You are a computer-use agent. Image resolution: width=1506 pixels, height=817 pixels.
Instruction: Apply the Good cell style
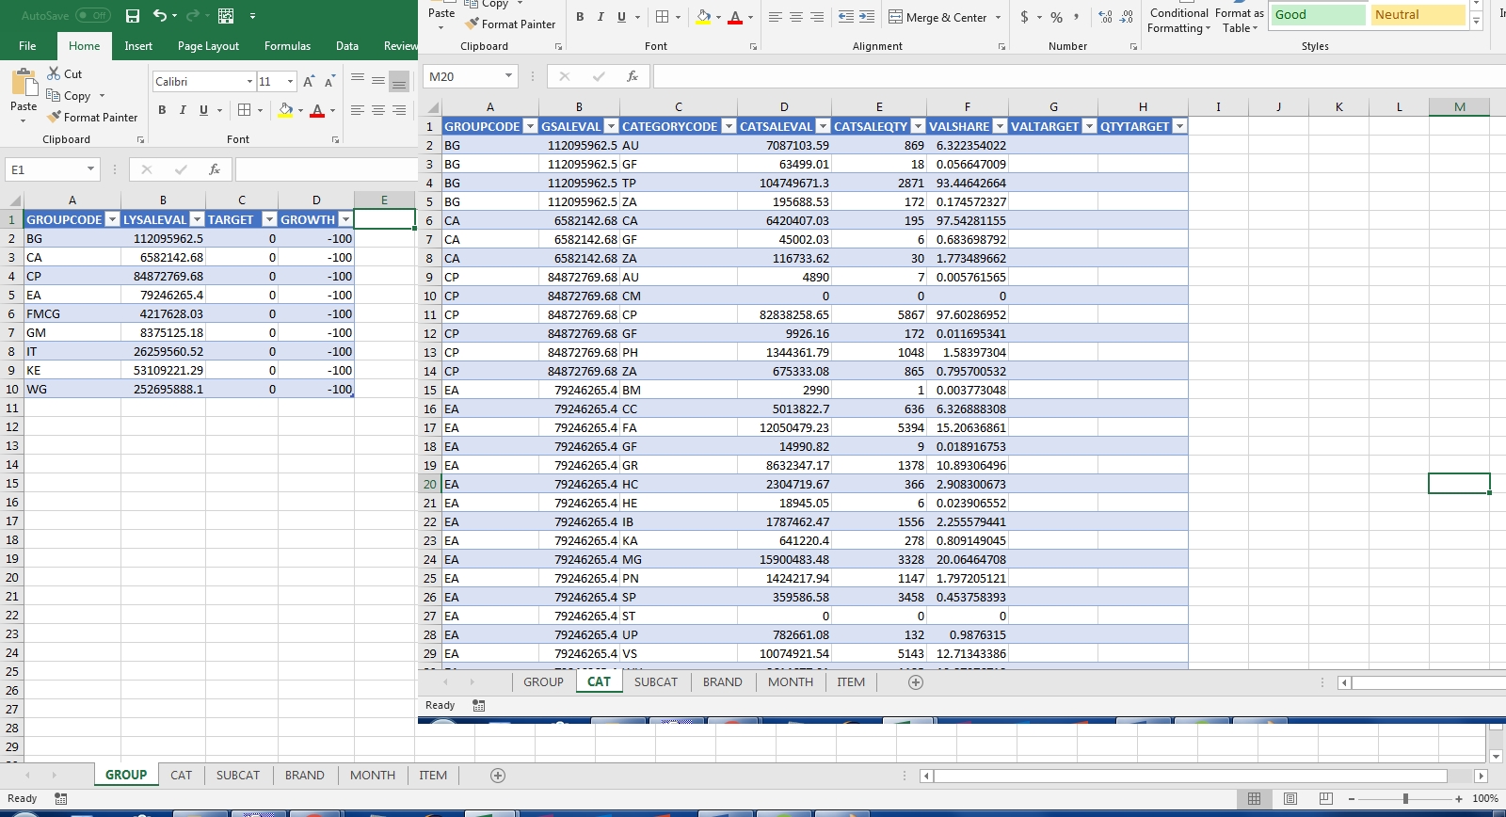[x=1318, y=15]
